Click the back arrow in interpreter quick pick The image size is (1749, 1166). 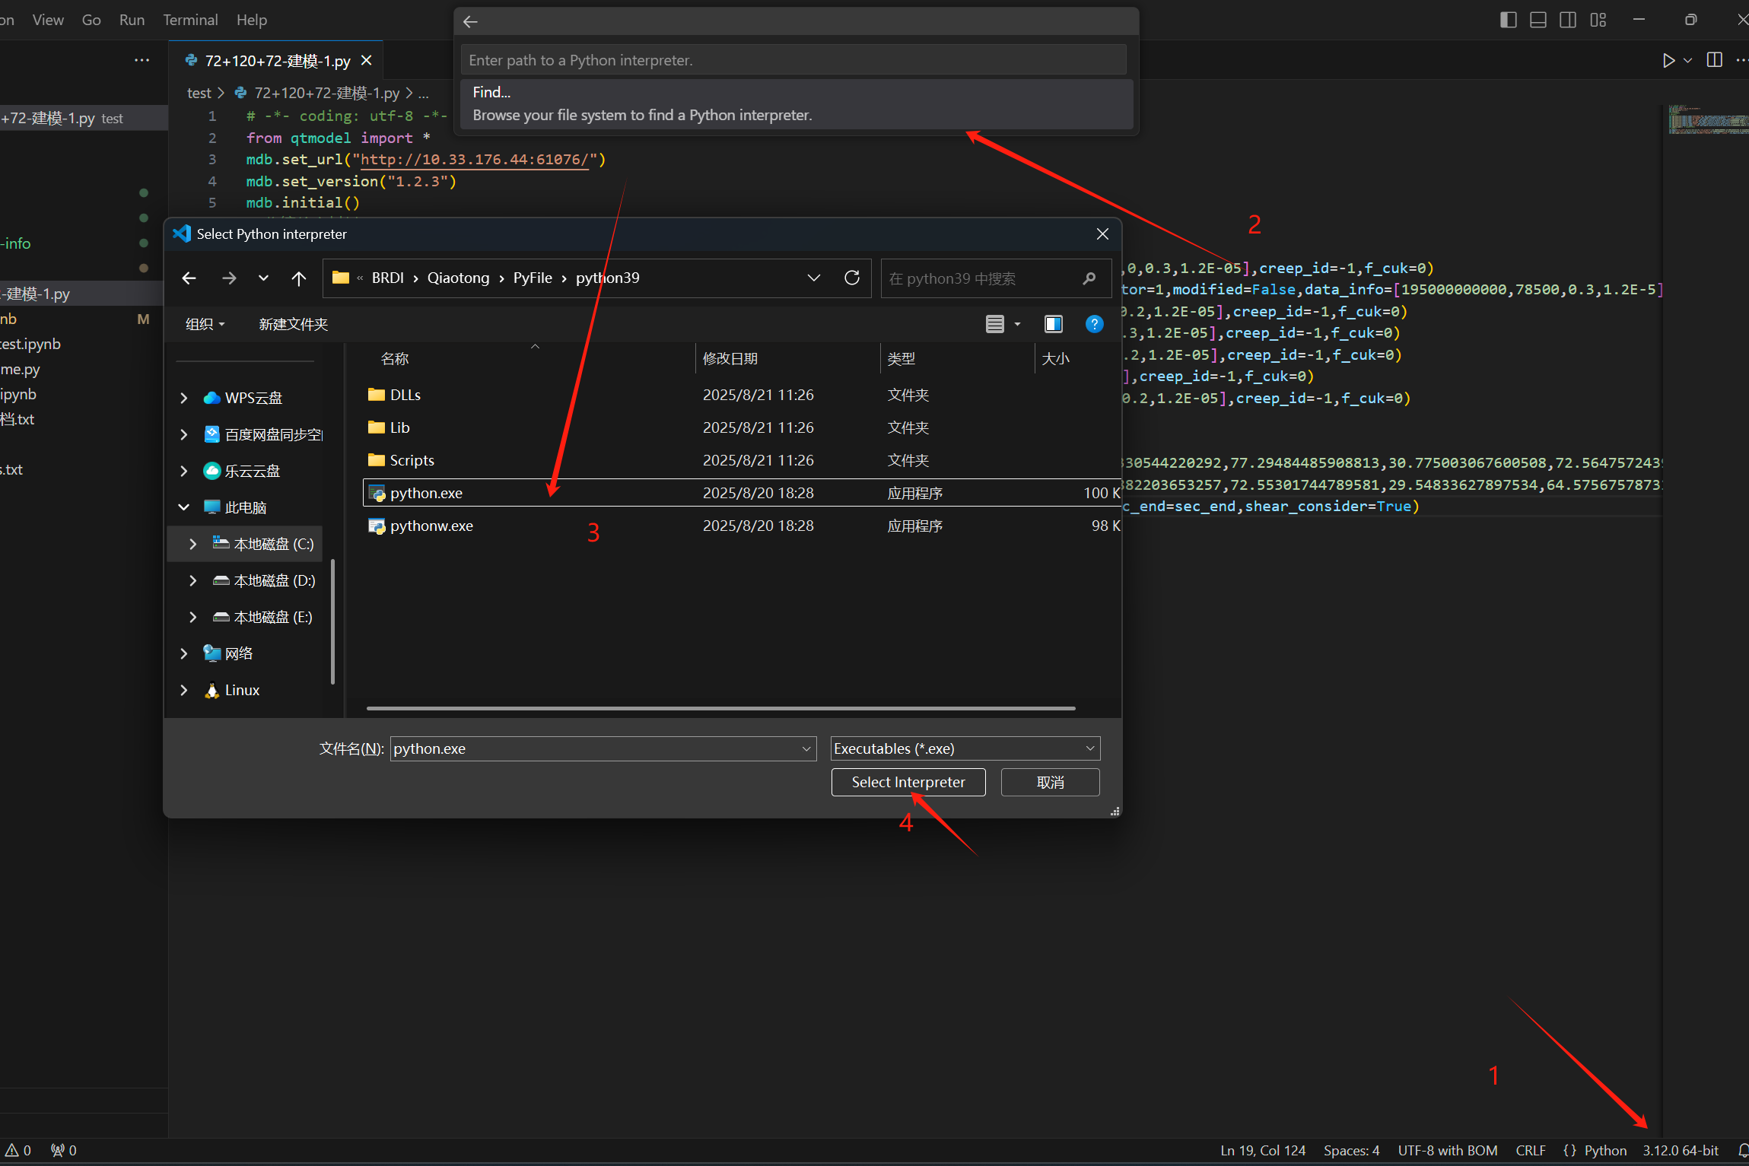click(x=470, y=21)
